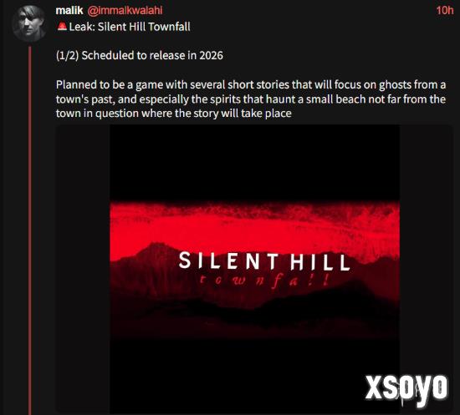
Task: Select the 'Leak: Silent Hill Townfall' headline text
Action: (130, 27)
